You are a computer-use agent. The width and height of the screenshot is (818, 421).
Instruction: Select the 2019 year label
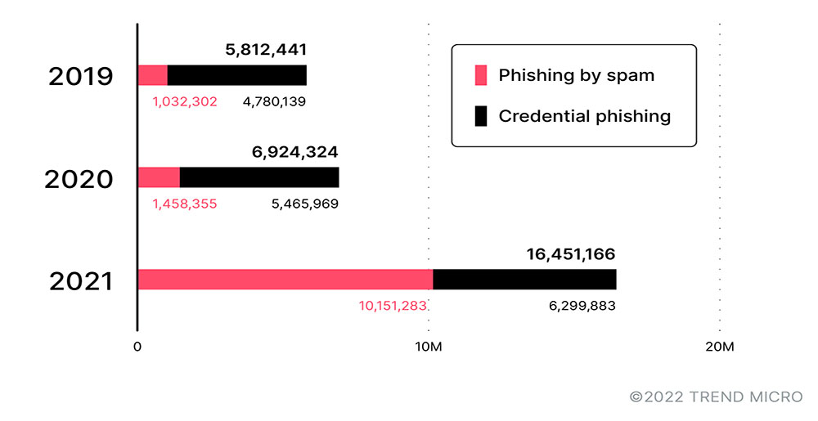click(x=80, y=77)
